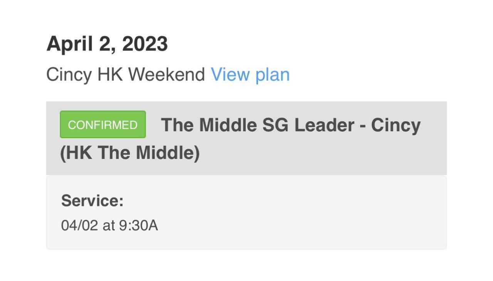This screenshot has height=281, width=493.
Task: Click blank space right of "Service:" label
Action: click(270, 201)
